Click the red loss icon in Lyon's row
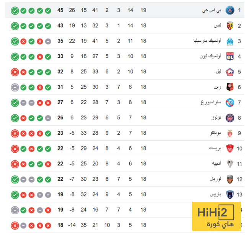Image resolution: width=245 pixels, height=235 pixels. pos(39,56)
